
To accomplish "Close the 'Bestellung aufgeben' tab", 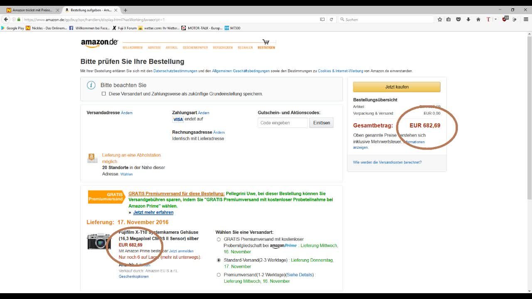I will pyautogui.click(x=116, y=10).
